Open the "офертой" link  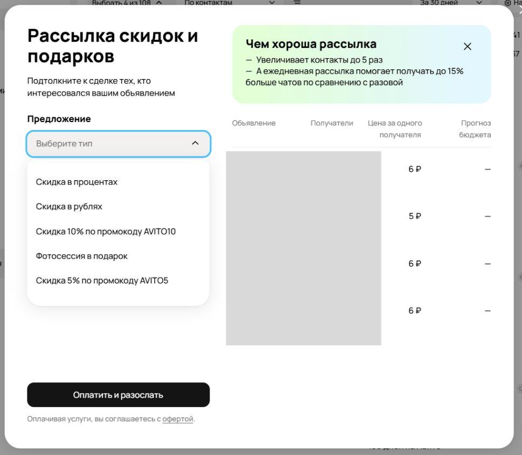click(x=177, y=419)
